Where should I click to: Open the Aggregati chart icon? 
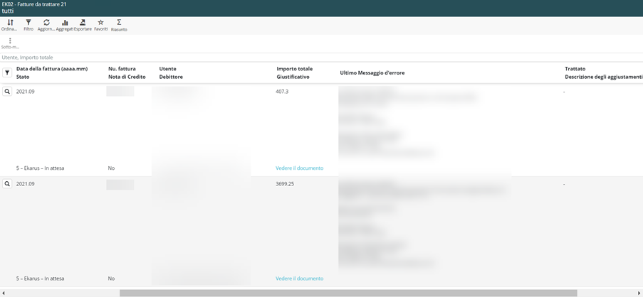click(65, 23)
